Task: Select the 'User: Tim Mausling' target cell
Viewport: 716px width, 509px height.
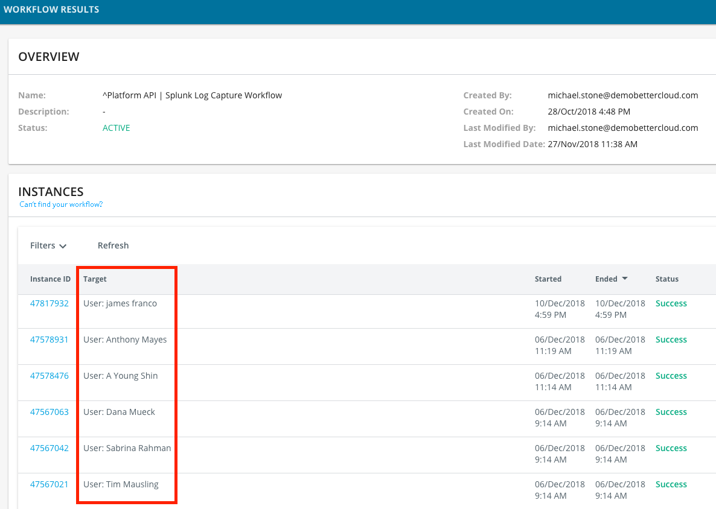Action: 121,484
